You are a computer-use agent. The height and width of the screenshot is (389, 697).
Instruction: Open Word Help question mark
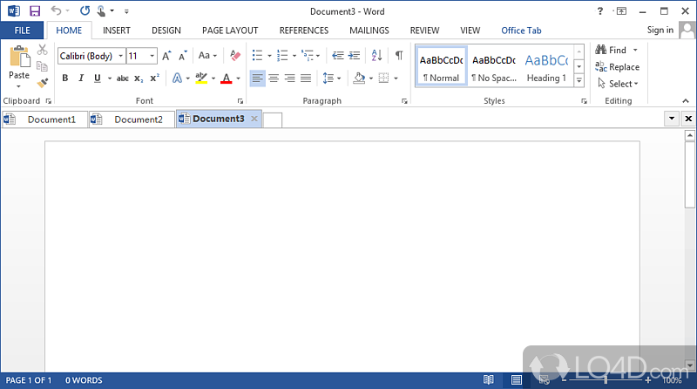pos(600,11)
